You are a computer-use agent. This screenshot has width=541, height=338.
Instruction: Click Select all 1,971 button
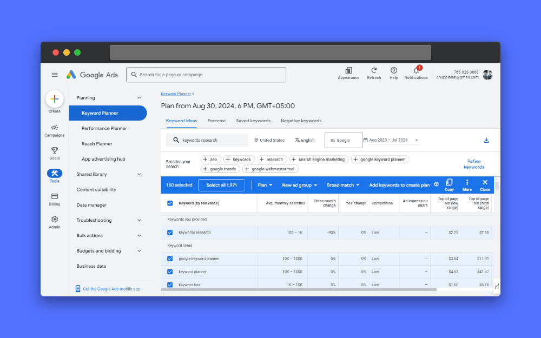click(221, 185)
